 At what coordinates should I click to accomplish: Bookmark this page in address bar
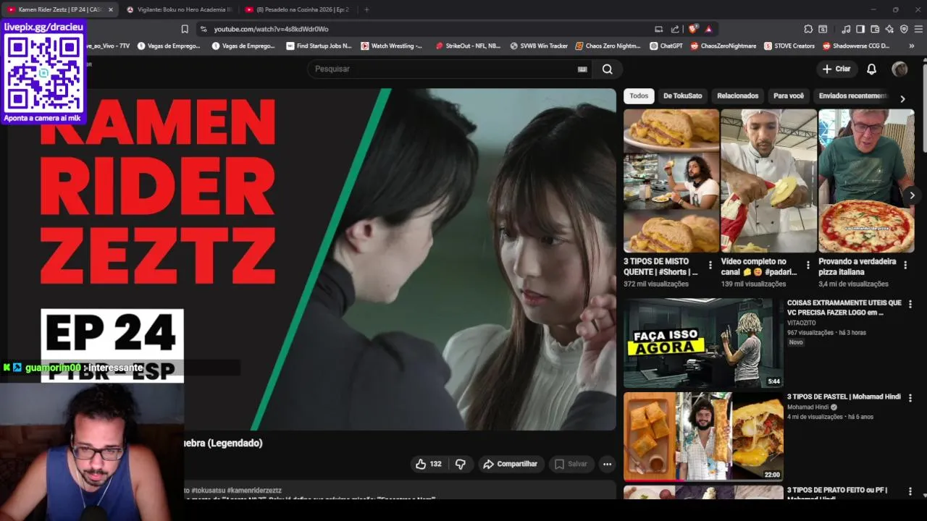[185, 29]
